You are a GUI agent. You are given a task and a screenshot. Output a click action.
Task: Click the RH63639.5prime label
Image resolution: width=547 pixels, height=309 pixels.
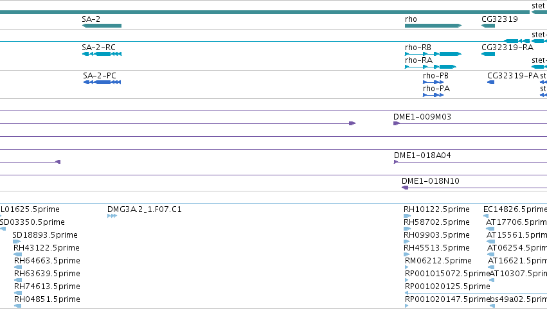47,274
